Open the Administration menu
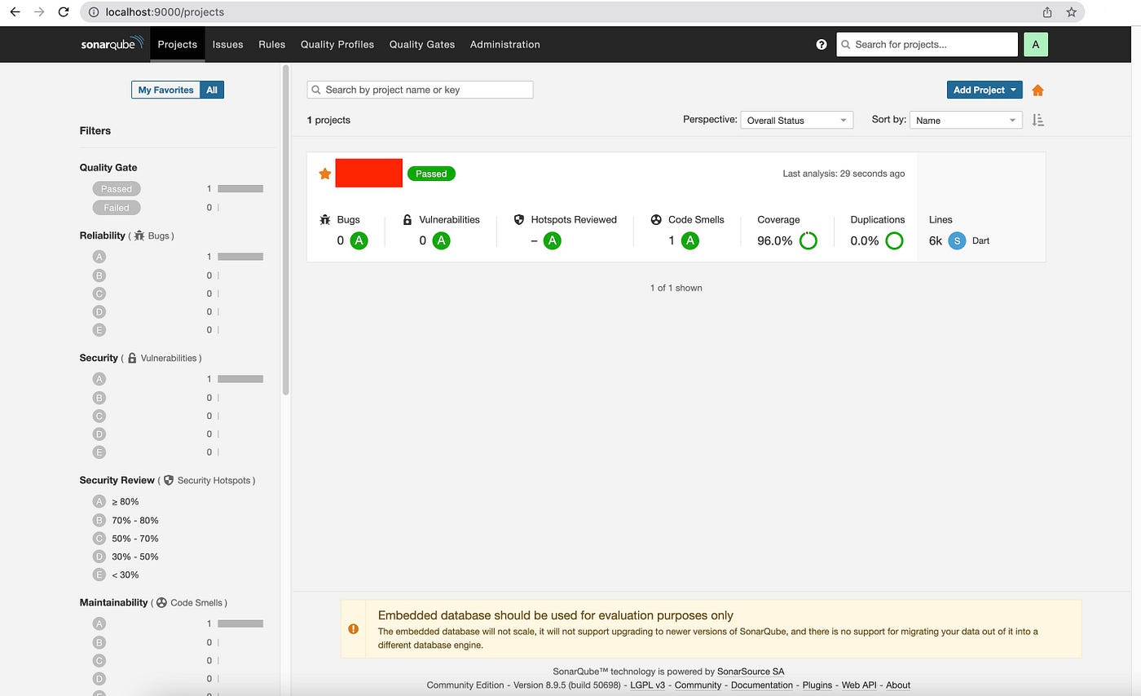Image resolution: width=1141 pixels, height=696 pixels. point(505,45)
